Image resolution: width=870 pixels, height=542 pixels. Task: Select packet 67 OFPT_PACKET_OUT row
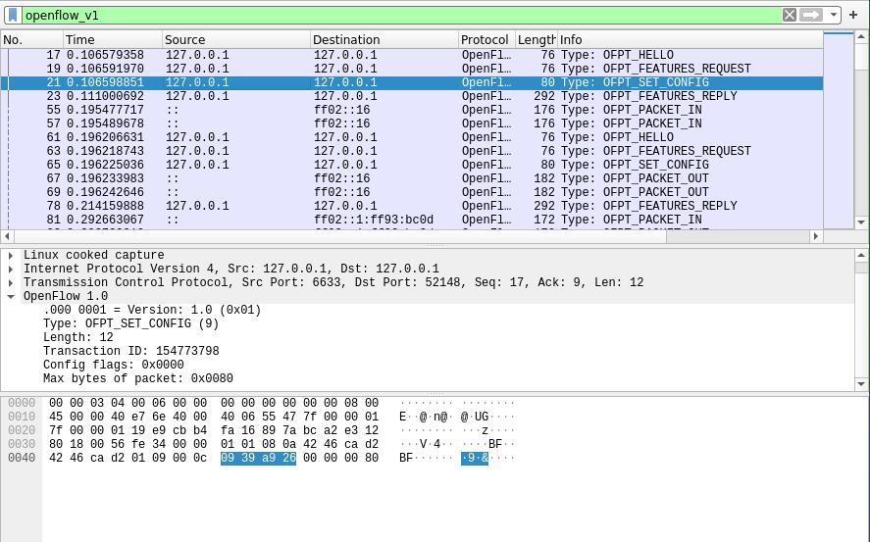pos(412,178)
